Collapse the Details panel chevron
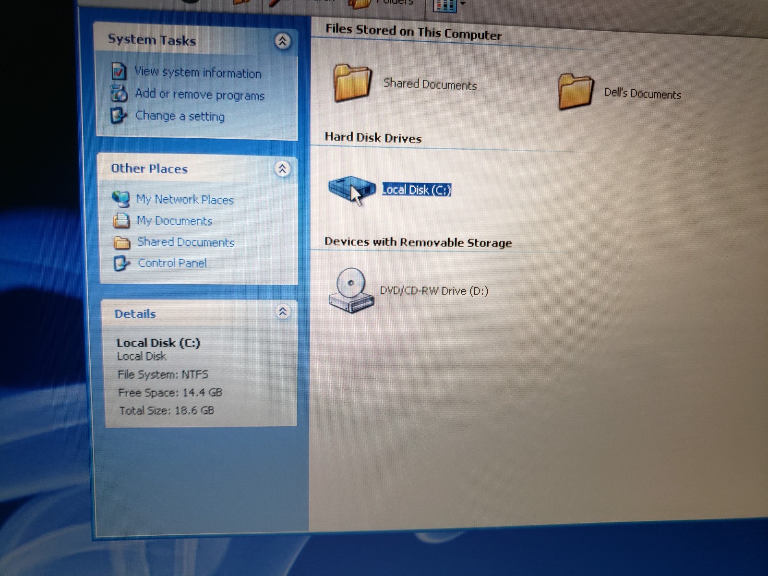Screen dimensions: 768x576 click(x=283, y=312)
